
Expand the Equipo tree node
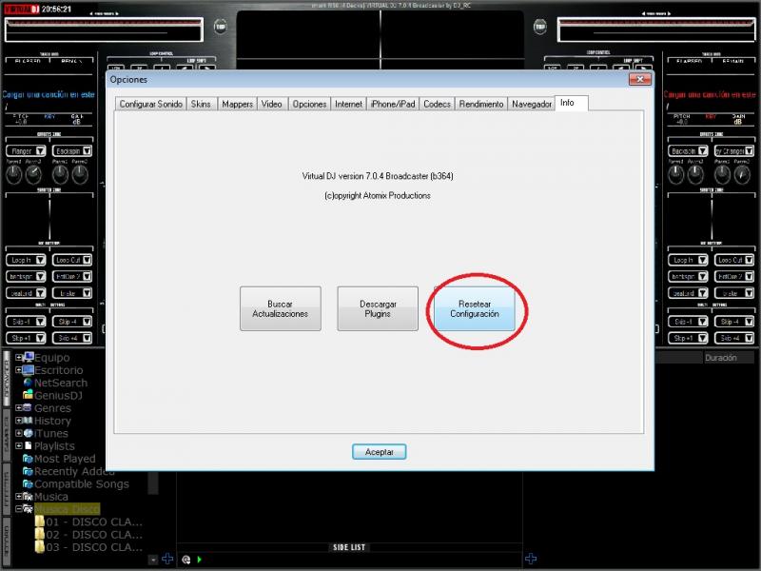(18, 358)
